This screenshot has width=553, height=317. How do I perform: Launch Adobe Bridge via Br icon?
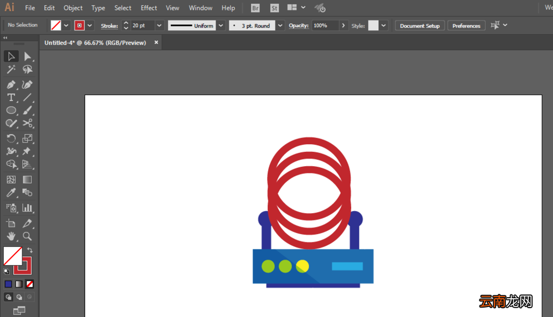point(255,8)
